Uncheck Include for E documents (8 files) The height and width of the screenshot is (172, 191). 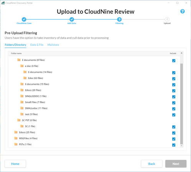174,61
